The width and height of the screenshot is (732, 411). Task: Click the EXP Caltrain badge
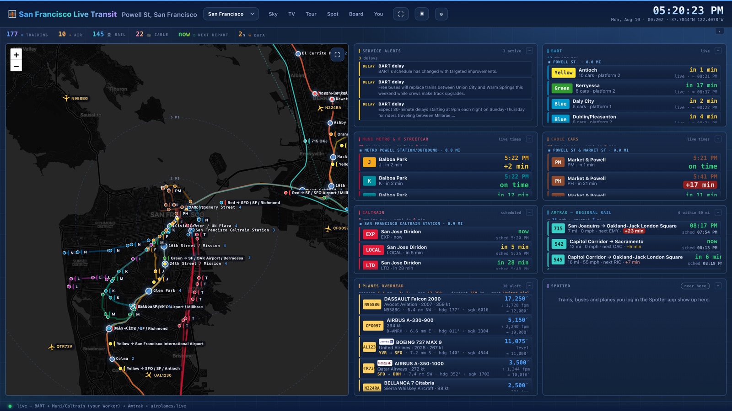tap(370, 234)
